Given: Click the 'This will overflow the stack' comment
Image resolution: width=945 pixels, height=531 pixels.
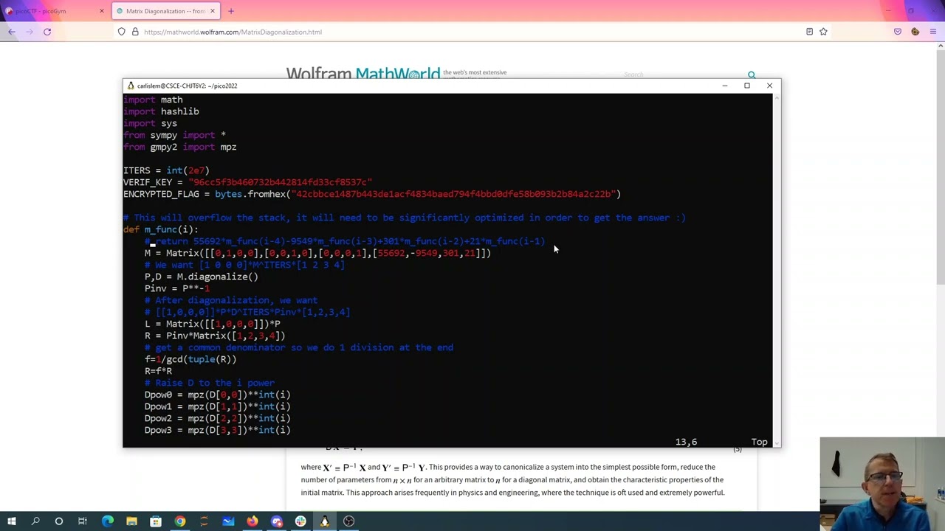Looking at the screenshot, I should pos(405,218).
